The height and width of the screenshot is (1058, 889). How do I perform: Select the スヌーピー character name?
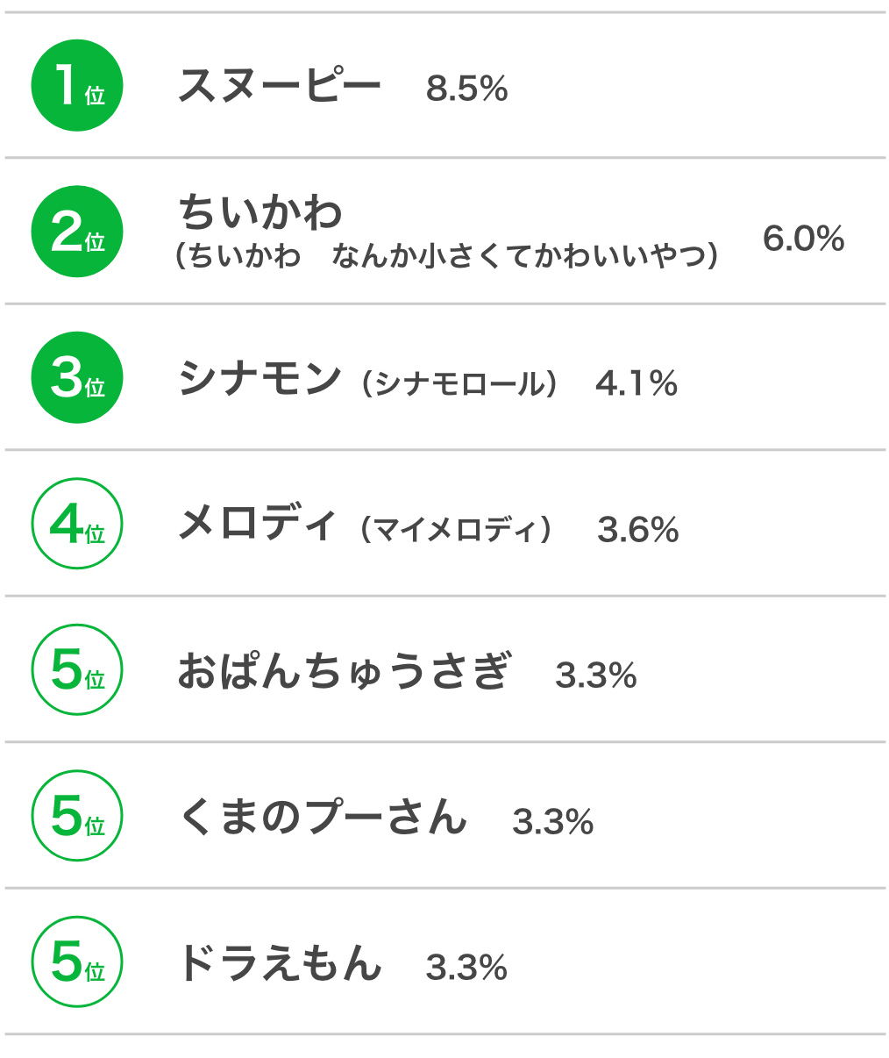click(x=280, y=86)
